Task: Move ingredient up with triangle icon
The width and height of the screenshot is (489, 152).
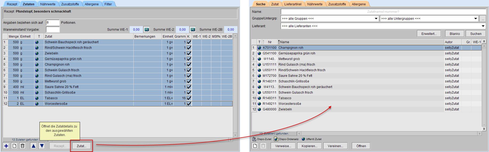Action: pyautogui.click(x=34, y=146)
